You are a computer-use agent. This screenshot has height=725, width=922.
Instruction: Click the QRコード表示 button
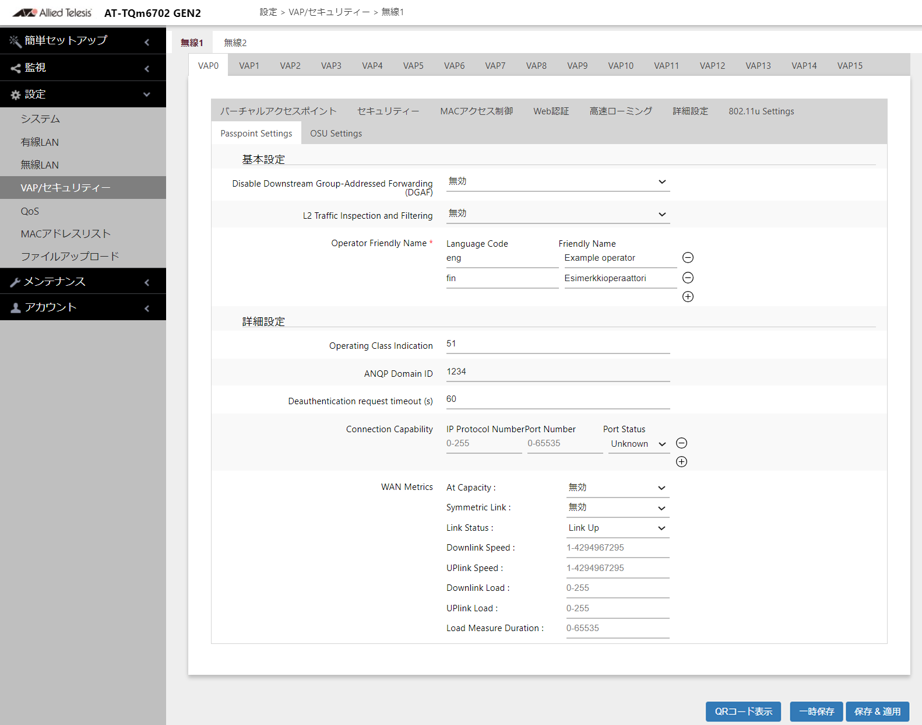743,712
